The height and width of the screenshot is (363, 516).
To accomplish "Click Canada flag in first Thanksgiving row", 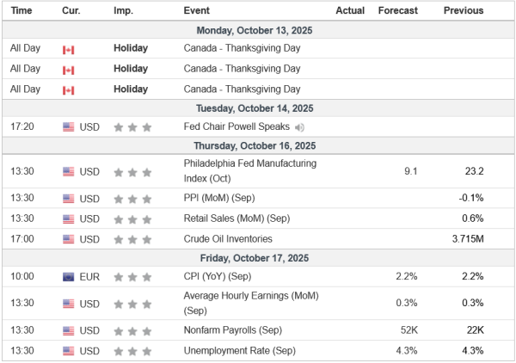I will point(69,49).
